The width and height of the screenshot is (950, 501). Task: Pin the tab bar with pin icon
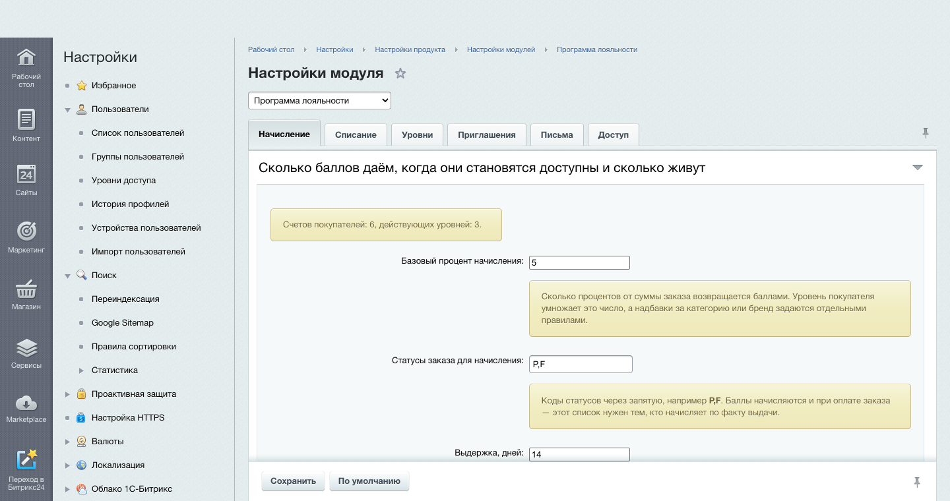click(926, 133)
